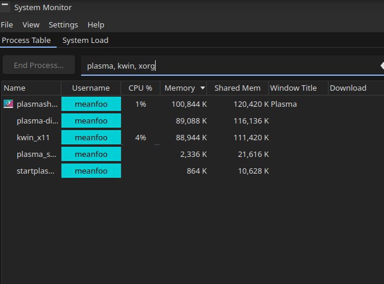The height and width of the screenshot is (284, 384).
Task: Select the plasma-di... process name
Action: click(38, 121)
